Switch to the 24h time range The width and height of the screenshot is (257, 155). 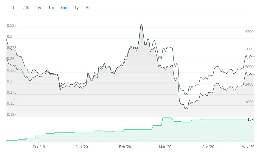26,7
